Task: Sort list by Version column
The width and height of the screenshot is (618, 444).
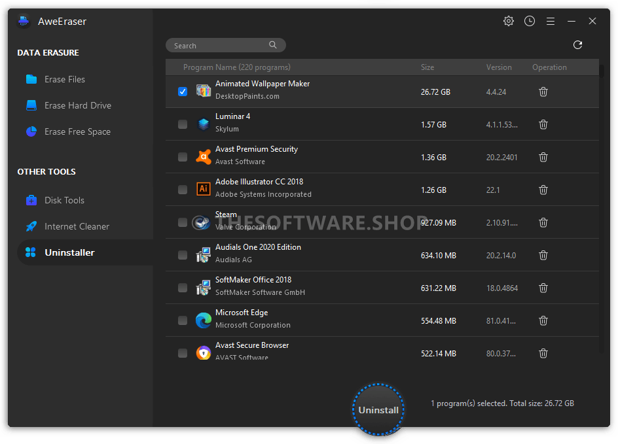Action: point(499,67)
